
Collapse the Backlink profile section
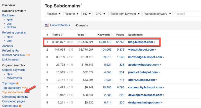14,11
